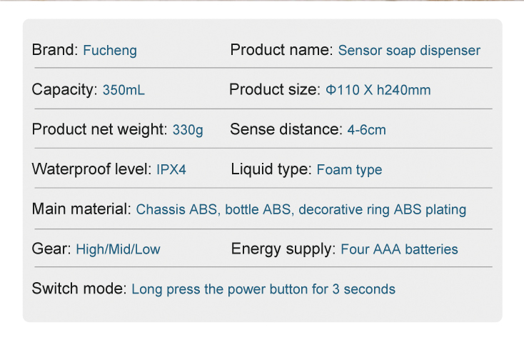Click the IPX4 waterproof rating
The image size is (524, 340).
pos(171,170)
